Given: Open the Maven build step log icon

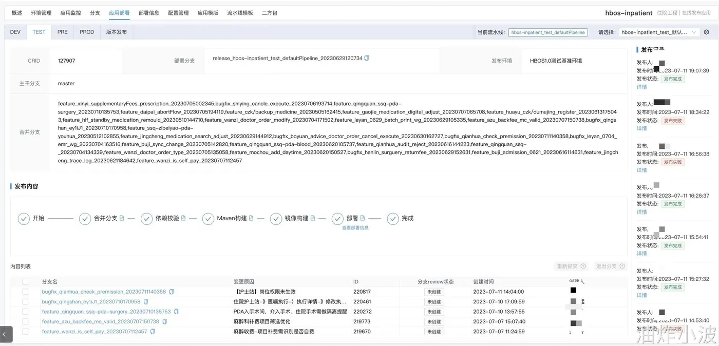Looking at the screenshot, I should tap(251, 218).
